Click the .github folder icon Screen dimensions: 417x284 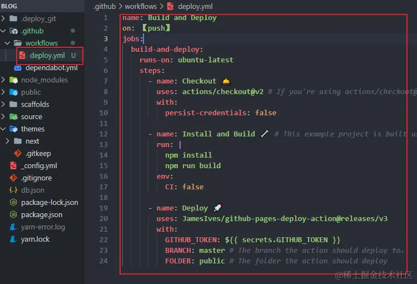coord(13,31)
